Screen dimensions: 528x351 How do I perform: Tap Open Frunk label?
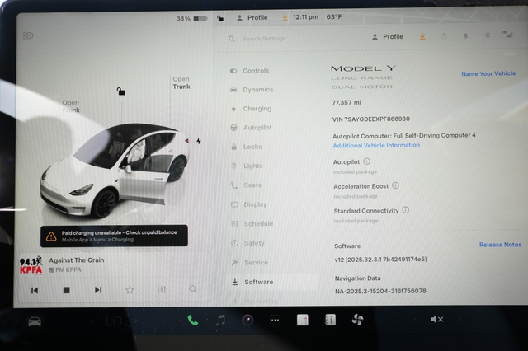[x=71, y=106]
